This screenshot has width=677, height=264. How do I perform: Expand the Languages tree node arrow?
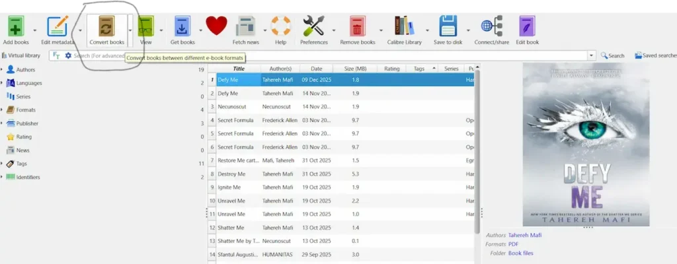pyautogui.click(x=2, y=82)
